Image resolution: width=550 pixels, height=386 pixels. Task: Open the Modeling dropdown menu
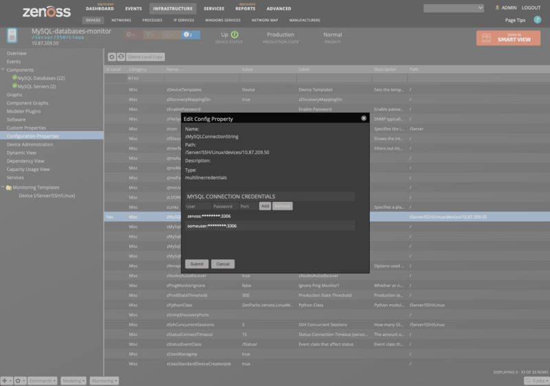pyautogui.click(x=74, y=381)
